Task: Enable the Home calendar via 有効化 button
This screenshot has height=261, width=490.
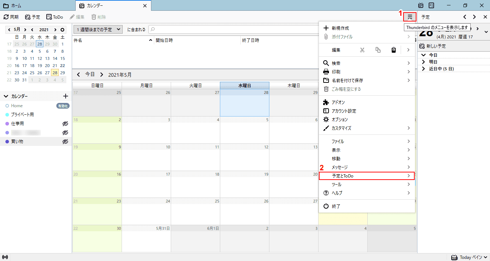Action: [x=63, y=106]
